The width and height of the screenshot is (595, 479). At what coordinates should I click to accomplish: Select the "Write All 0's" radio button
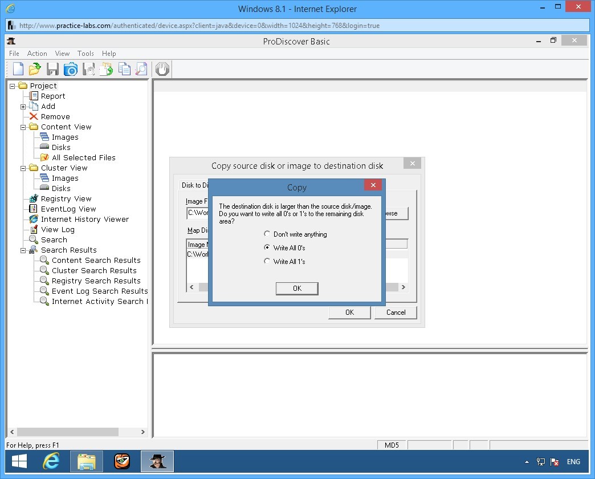(267, 247)
